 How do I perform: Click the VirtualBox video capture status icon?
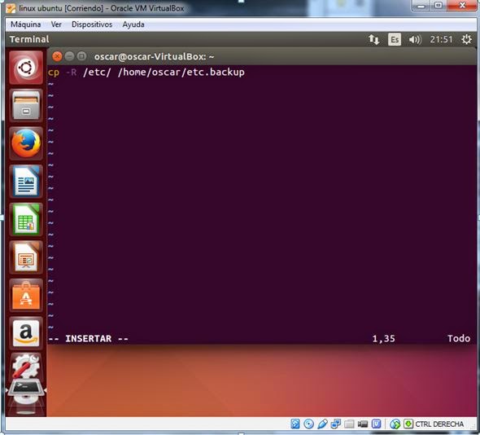pyautogui.click(x=363, y=424)
